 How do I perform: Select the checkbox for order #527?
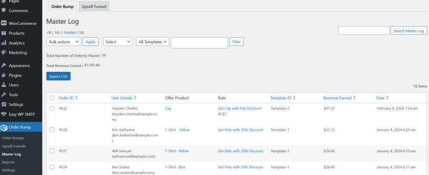[x=52, y=151]
